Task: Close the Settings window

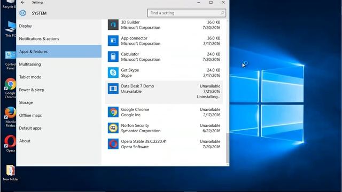Action: tap(223, 2)
